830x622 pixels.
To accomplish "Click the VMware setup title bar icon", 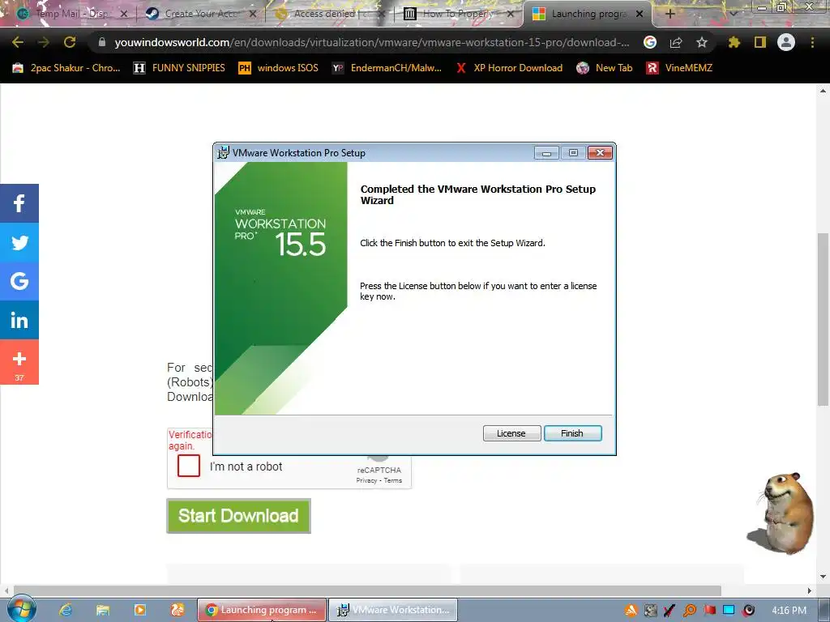I will pos(224,153).
